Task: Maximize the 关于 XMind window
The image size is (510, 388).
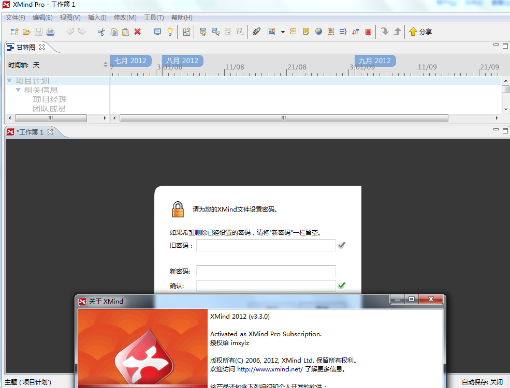Action: pos(412,300)
